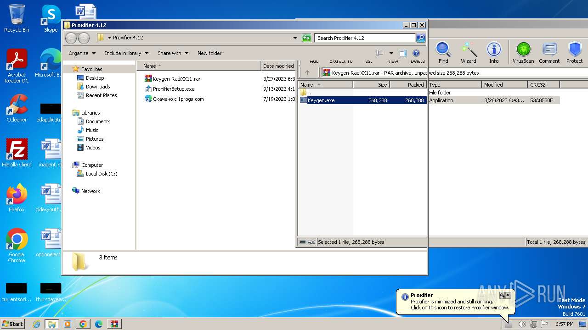Open the CCleaner desktop shortcut
The width and height of the screenshot is (588, 330).
17,108
